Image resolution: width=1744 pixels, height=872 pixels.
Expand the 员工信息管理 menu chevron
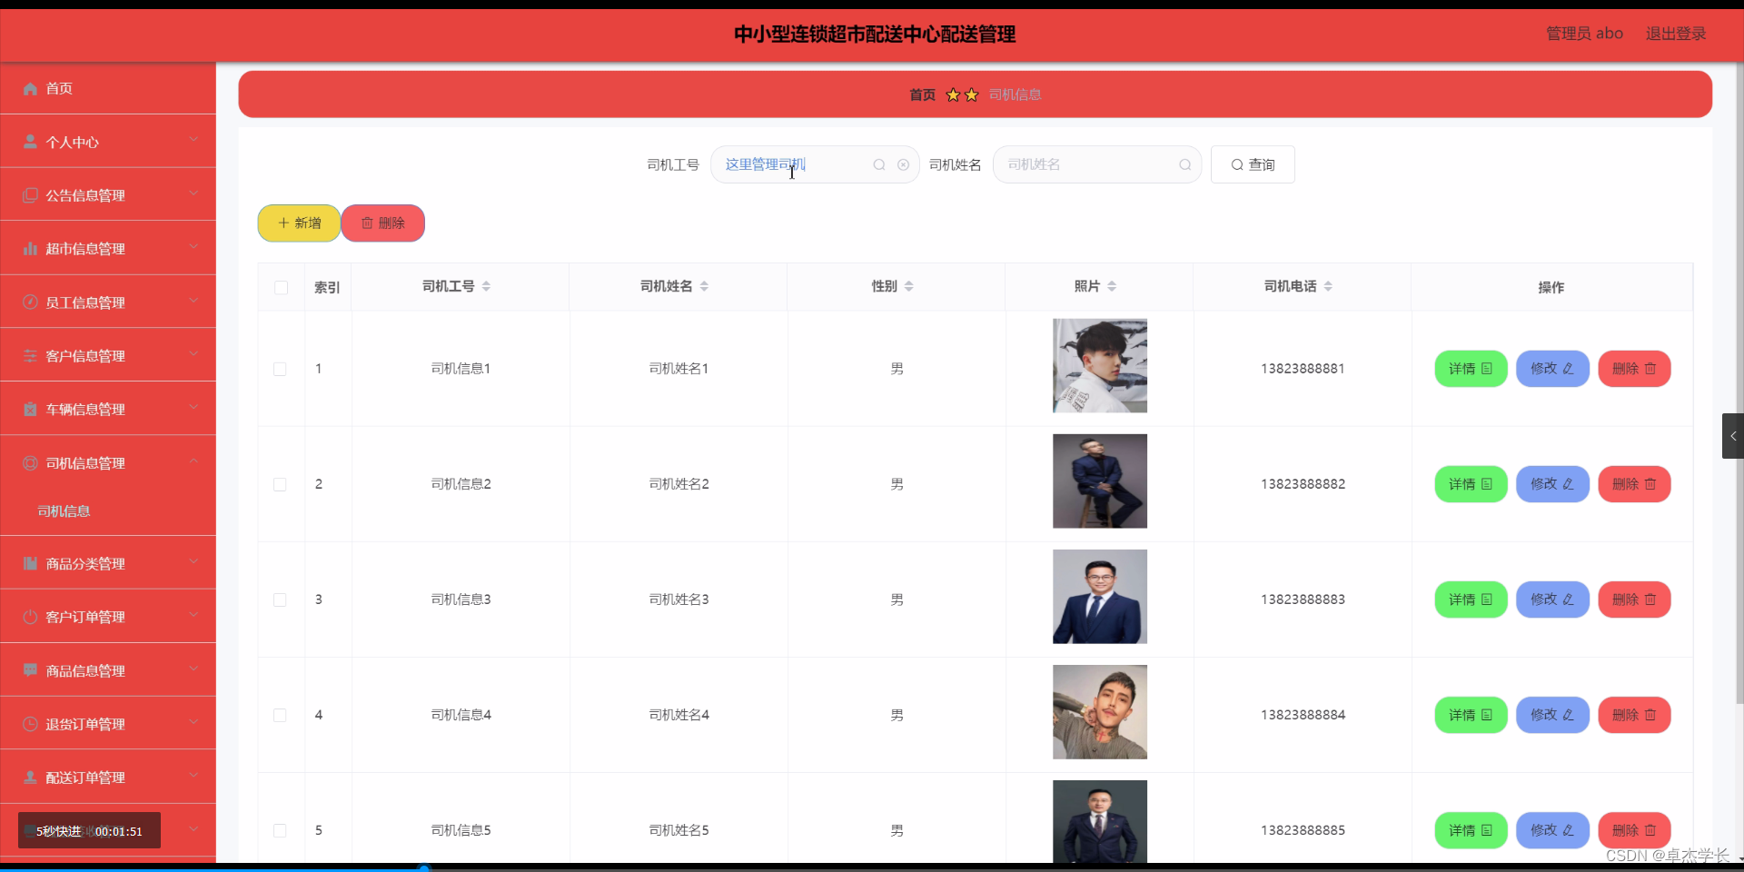click(x=193, y=302)
